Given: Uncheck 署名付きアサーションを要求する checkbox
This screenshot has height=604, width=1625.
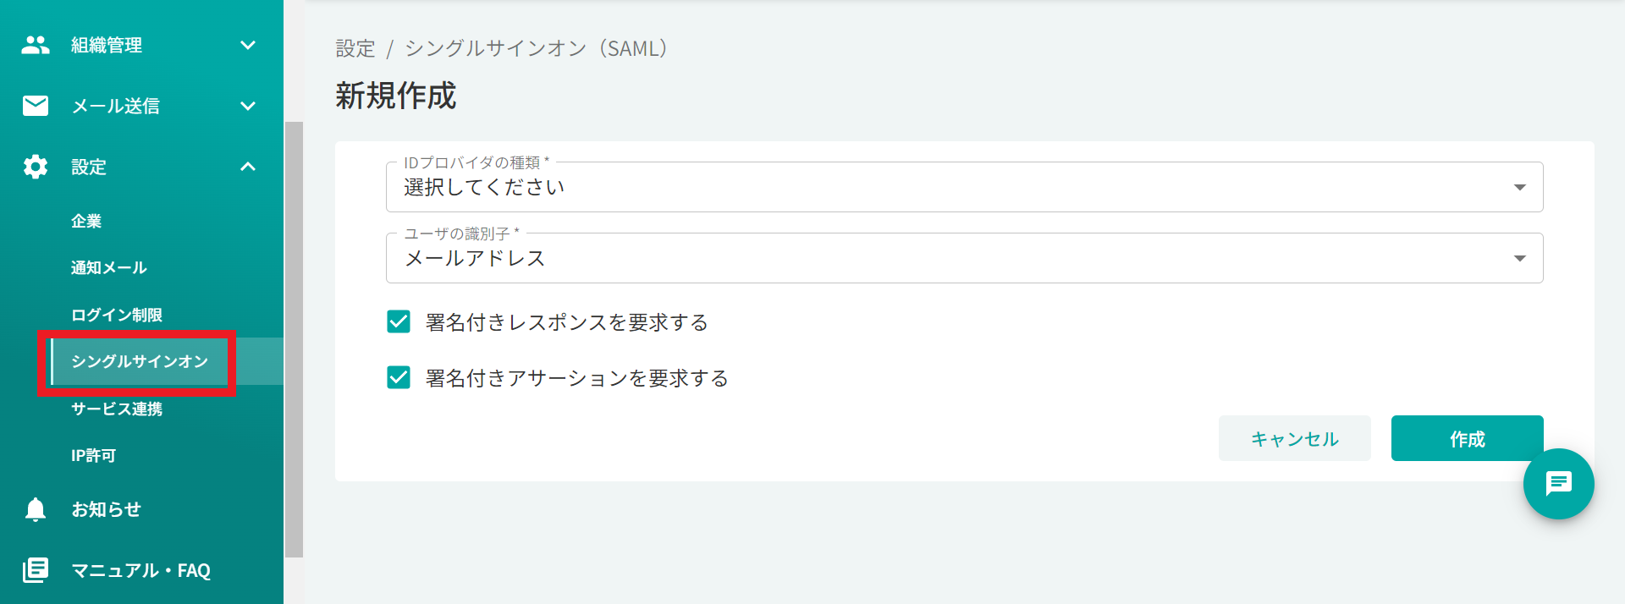Looking at the screenshot, I should point(399,377).
